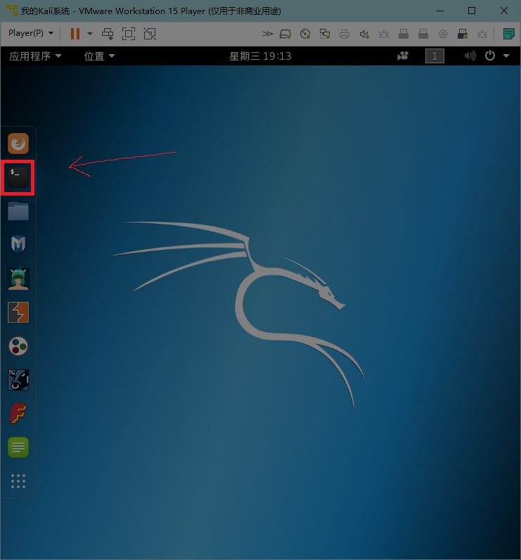
Task: Select workspace indicator 1 in top bar
Action: coord(435,56)
